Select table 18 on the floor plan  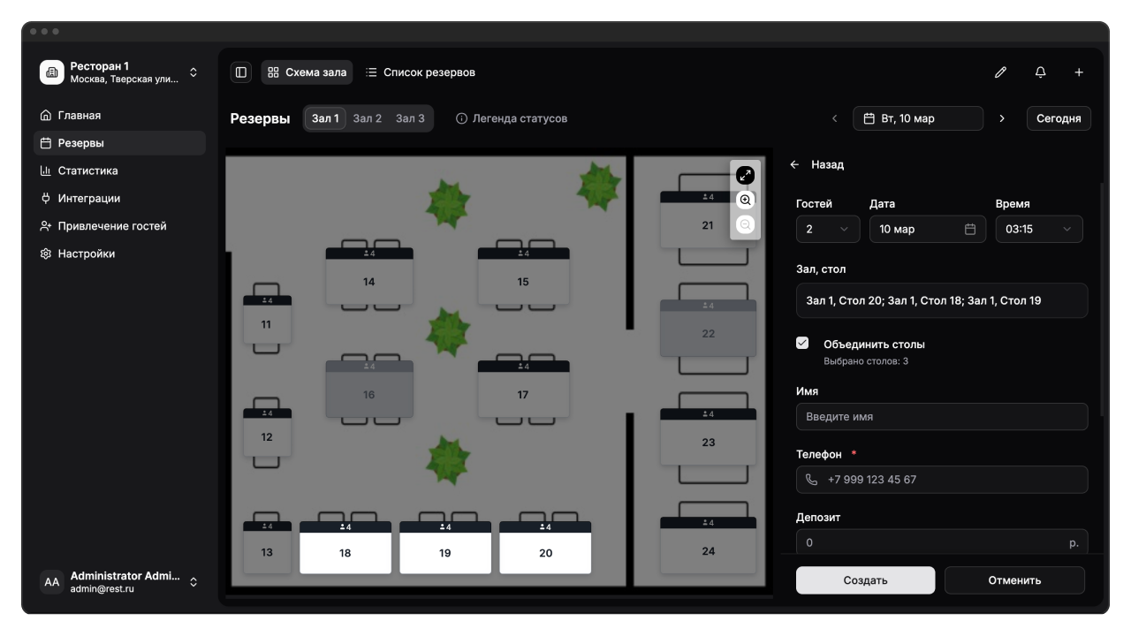point(345,552)
